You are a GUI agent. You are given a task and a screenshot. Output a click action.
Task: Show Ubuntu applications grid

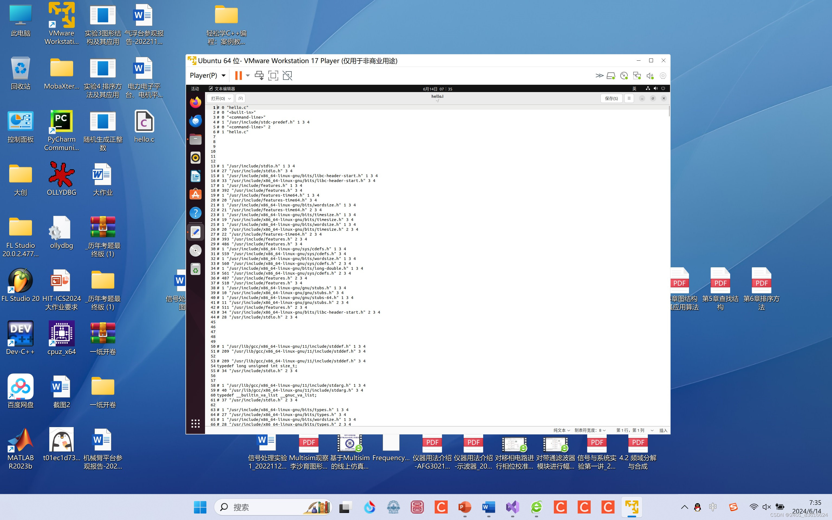click(x=195, y=423)
